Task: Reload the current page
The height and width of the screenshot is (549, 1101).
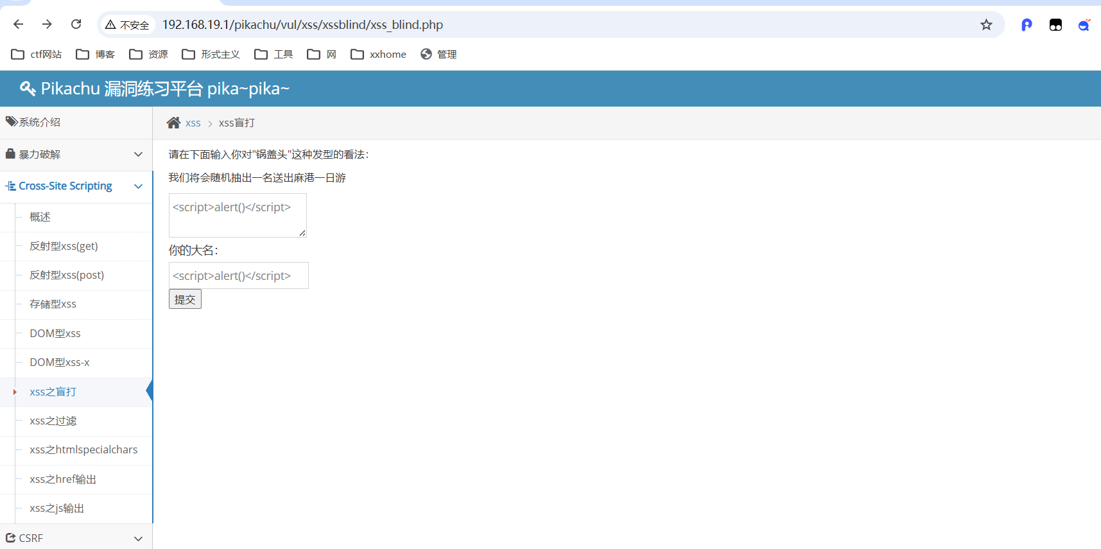Action: pos(76,24)
